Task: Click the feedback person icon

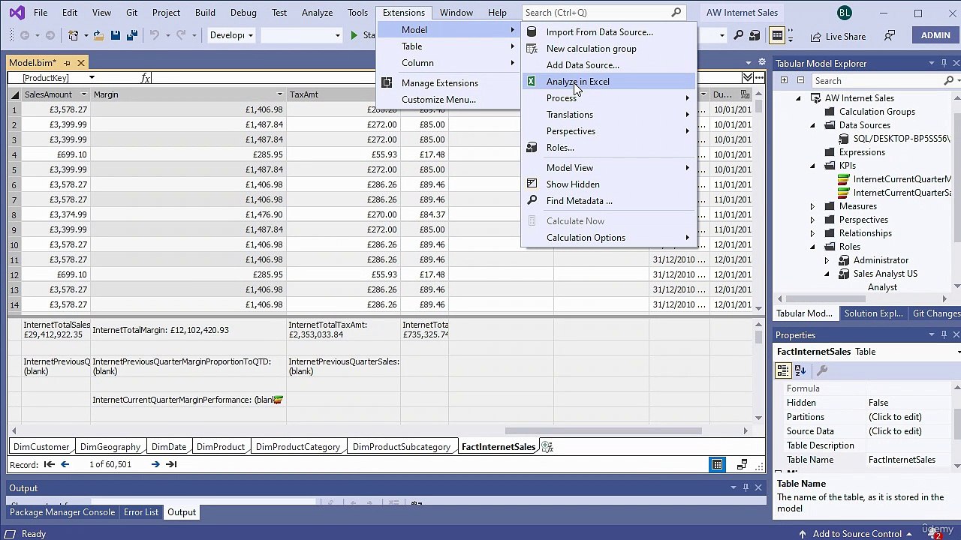Action: [890, 36]
